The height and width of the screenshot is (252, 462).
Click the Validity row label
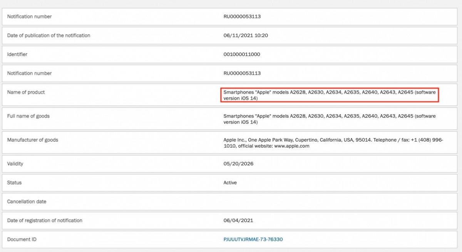pos(15,164)
